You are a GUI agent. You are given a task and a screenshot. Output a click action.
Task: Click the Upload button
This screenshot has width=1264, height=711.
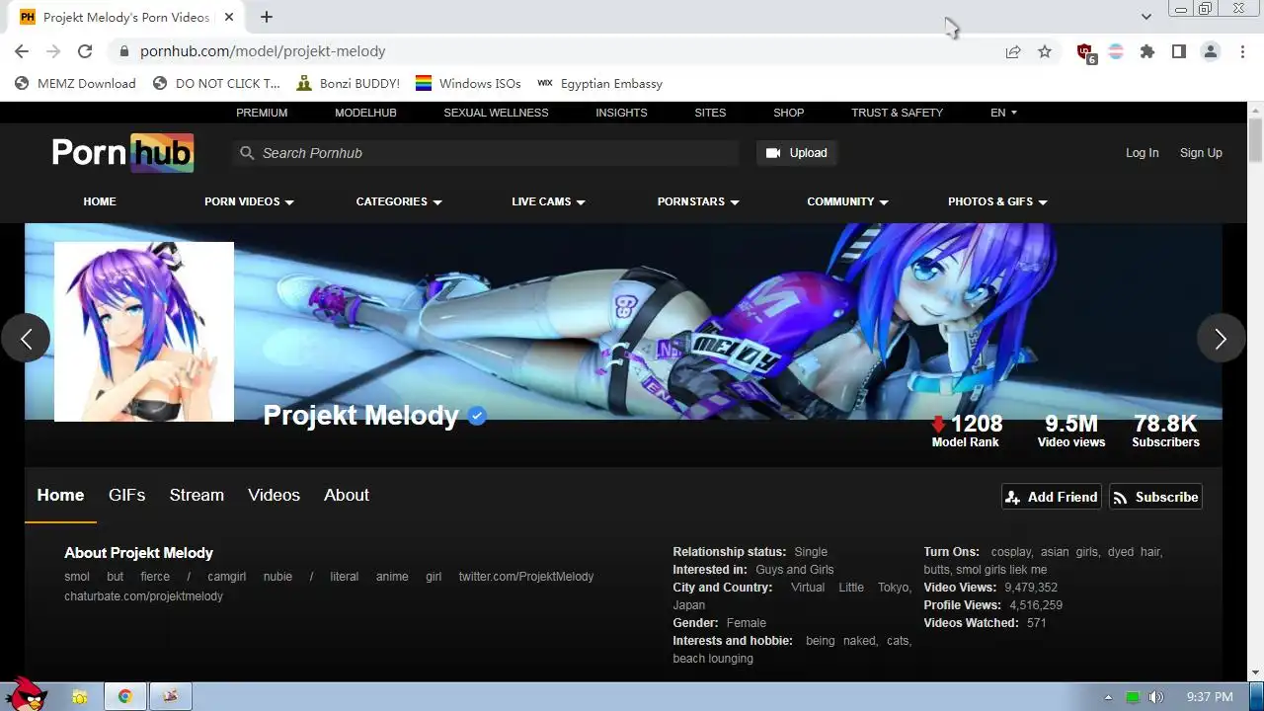click(797, 153)
